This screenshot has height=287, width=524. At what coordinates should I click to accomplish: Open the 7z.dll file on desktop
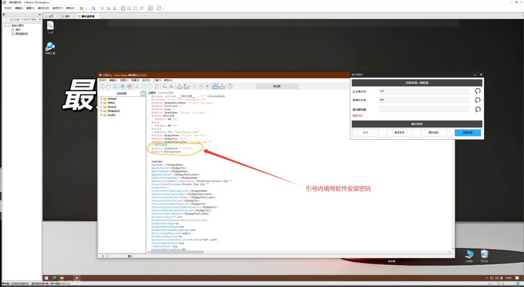[x=50, y=27]
